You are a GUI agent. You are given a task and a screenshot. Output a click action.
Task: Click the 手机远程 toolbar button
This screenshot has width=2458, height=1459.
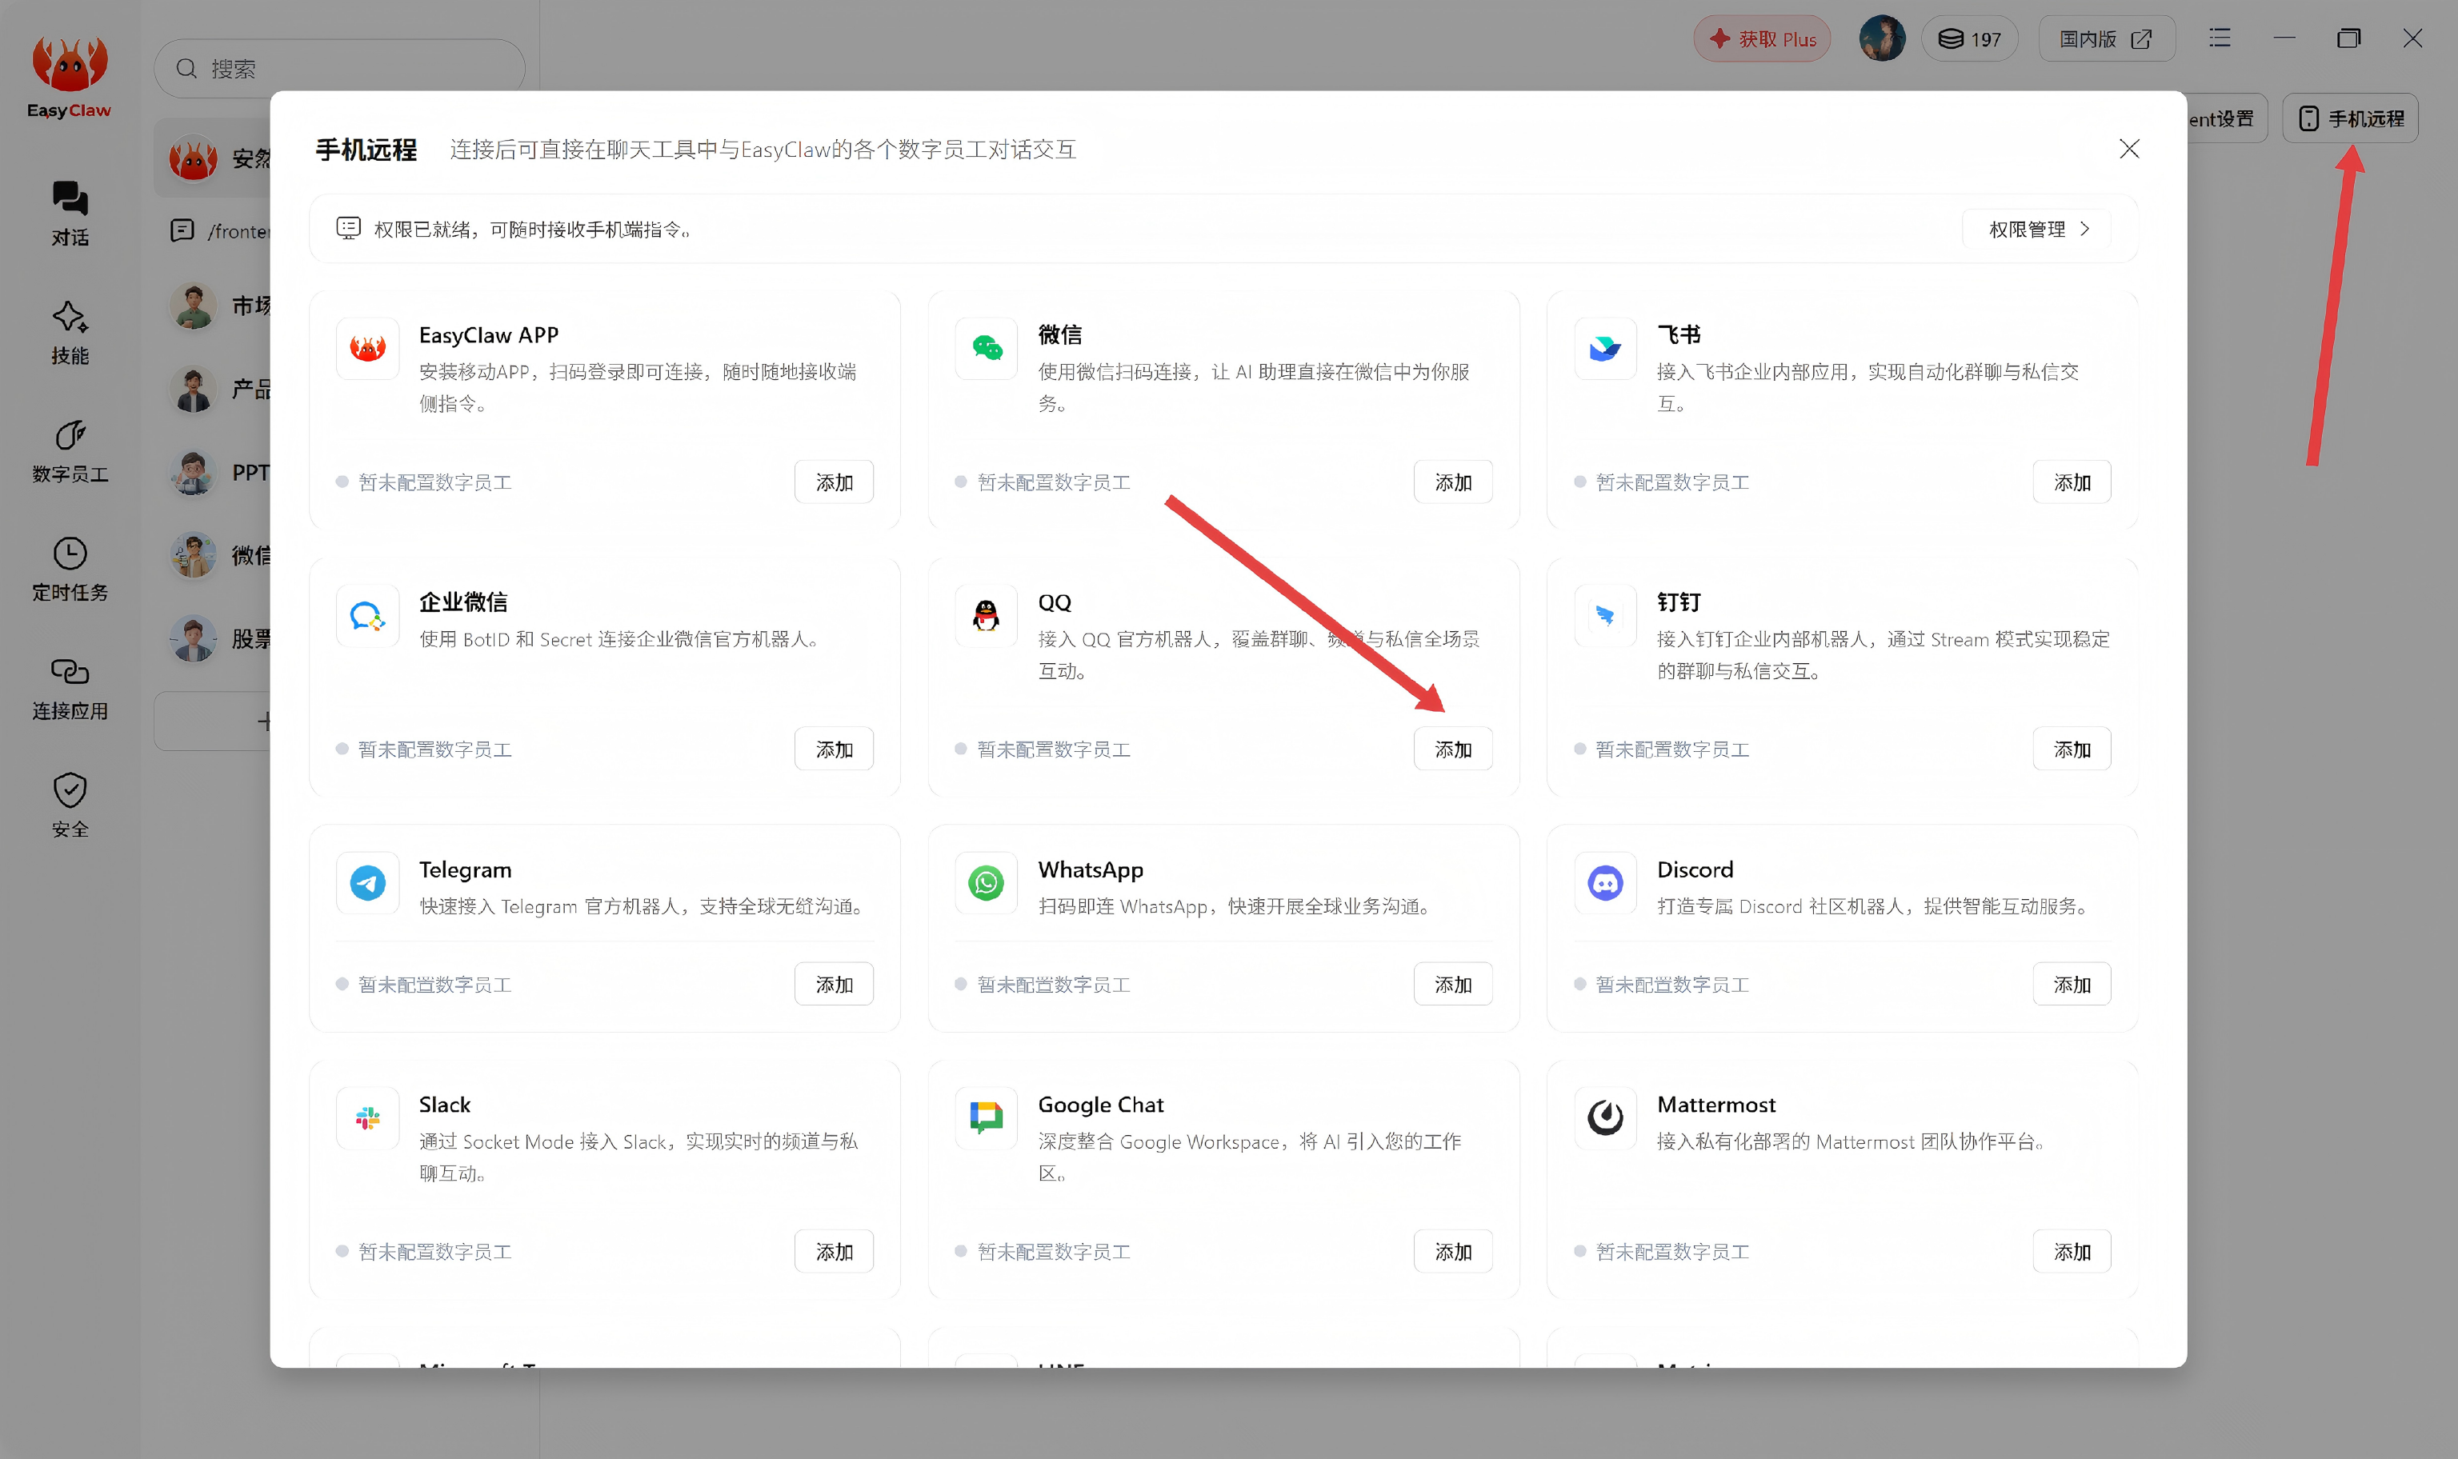(x=2349, y=118)
